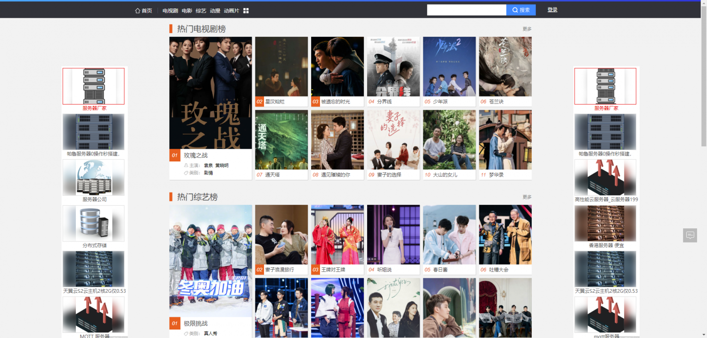Click actor name 黄晓明
This screenshot has height=338, width=707.
pos(222,166)
